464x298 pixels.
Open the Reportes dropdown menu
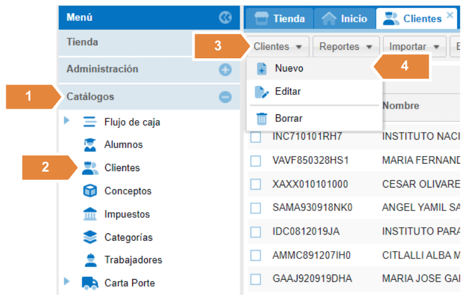346,47
